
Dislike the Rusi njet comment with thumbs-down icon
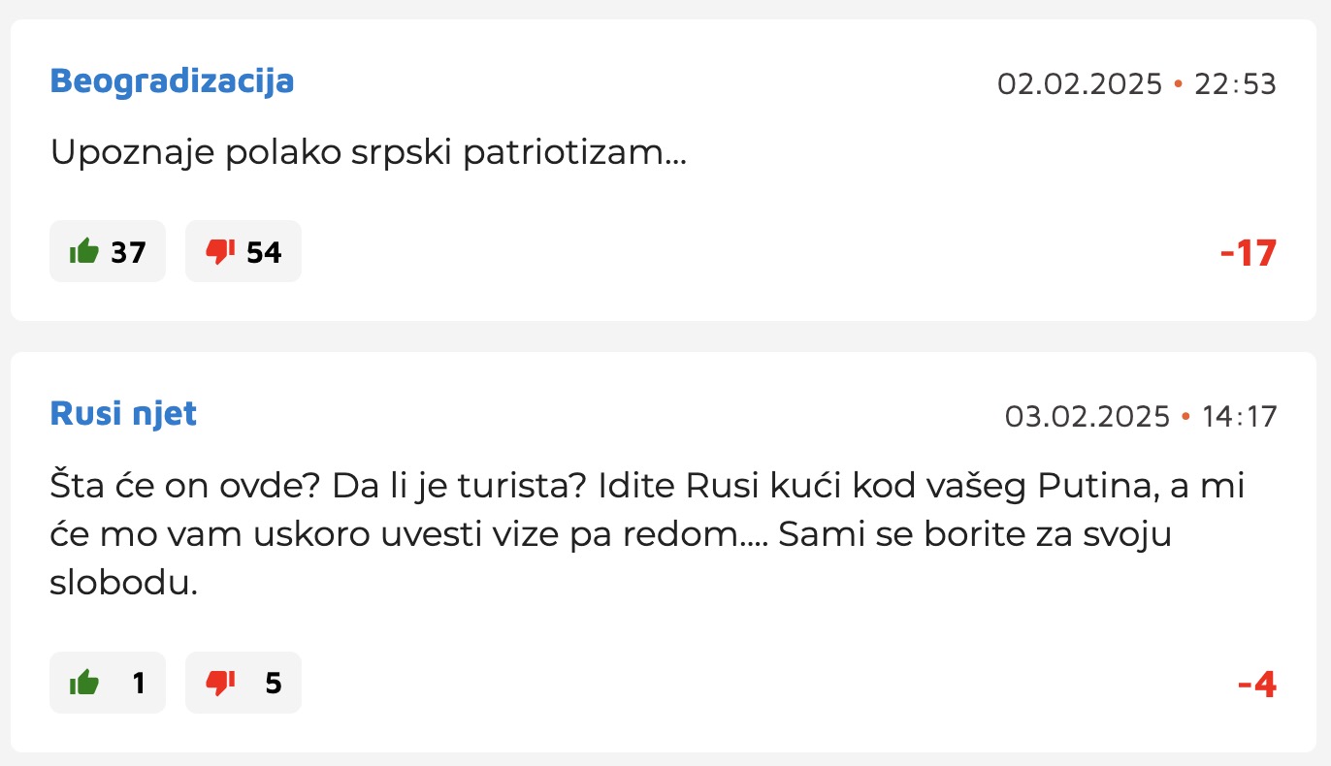[220, 683]
